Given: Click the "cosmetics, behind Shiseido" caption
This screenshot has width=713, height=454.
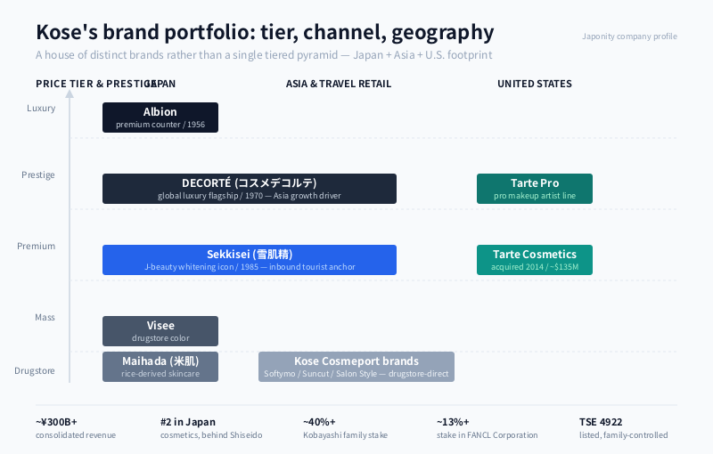Looking at the screenshot, I should (x=211, y=435).
